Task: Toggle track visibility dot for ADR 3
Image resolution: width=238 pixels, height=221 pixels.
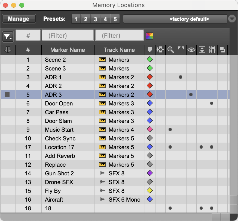Action: [191, 95]
